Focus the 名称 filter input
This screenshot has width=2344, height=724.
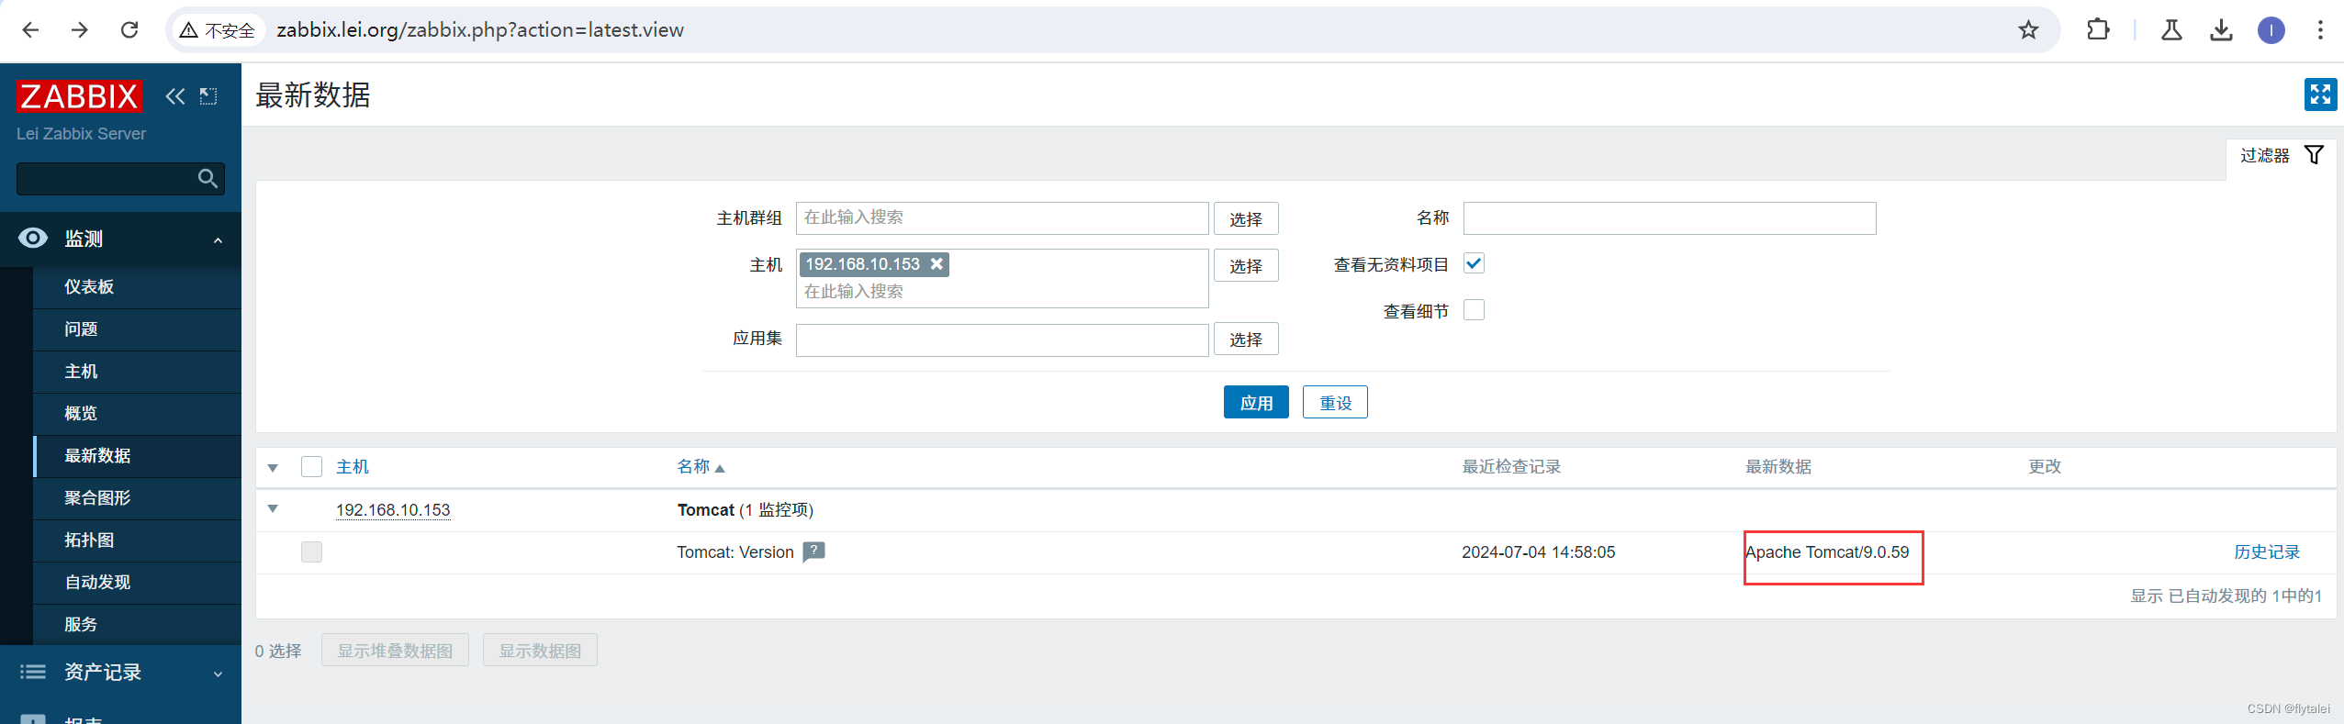(x=1669, y=218)
